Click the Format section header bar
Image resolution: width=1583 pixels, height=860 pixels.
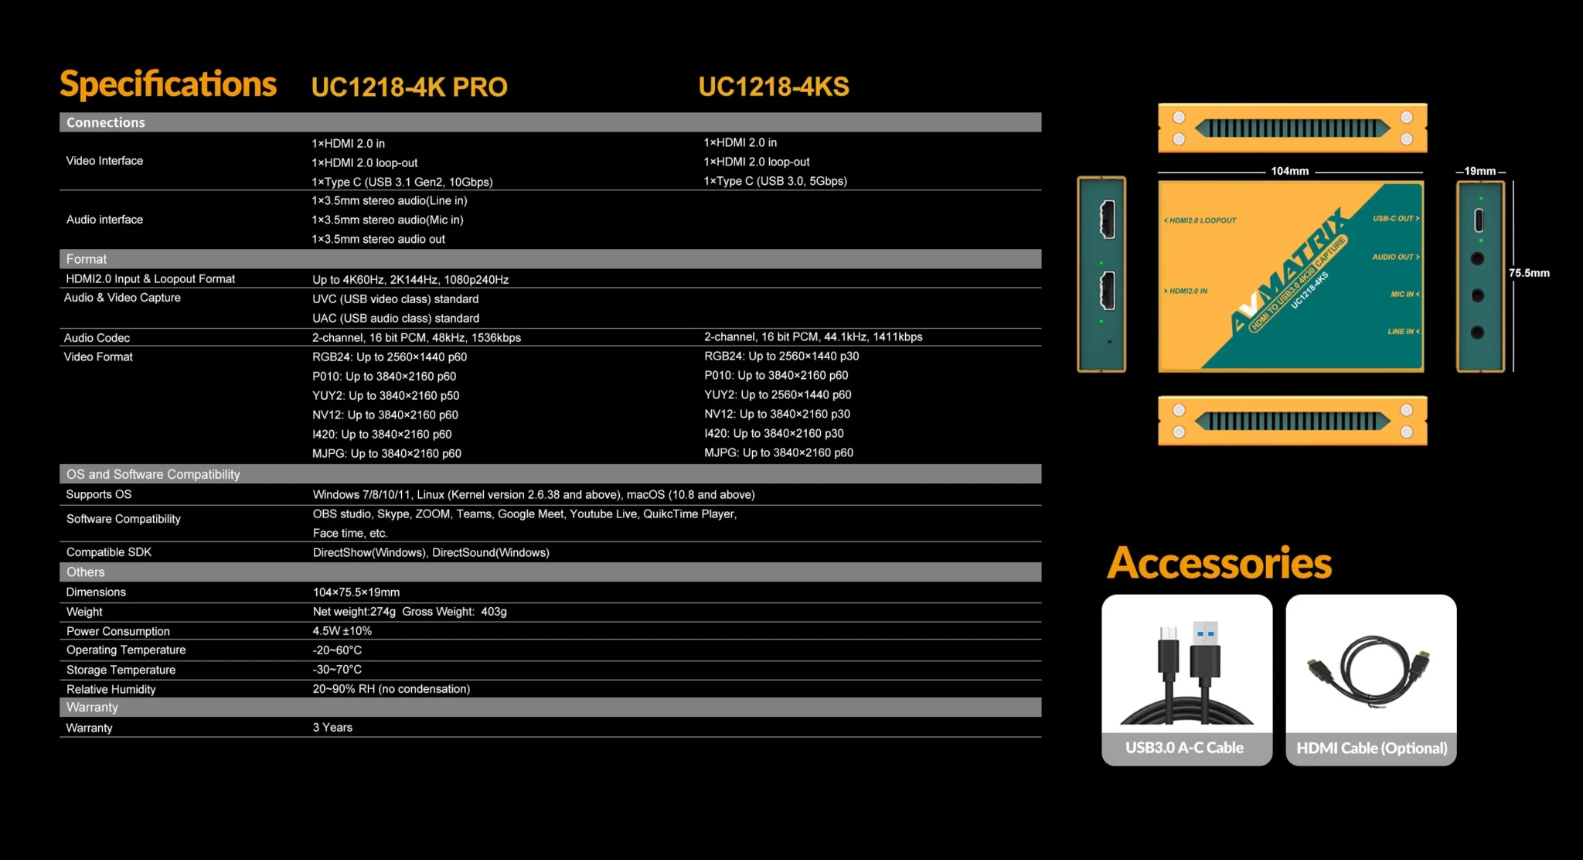click(x=87, y=259)
